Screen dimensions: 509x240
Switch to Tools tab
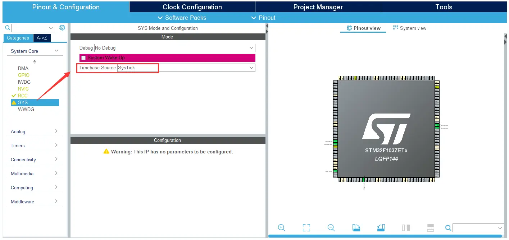(x=444, y=7)
